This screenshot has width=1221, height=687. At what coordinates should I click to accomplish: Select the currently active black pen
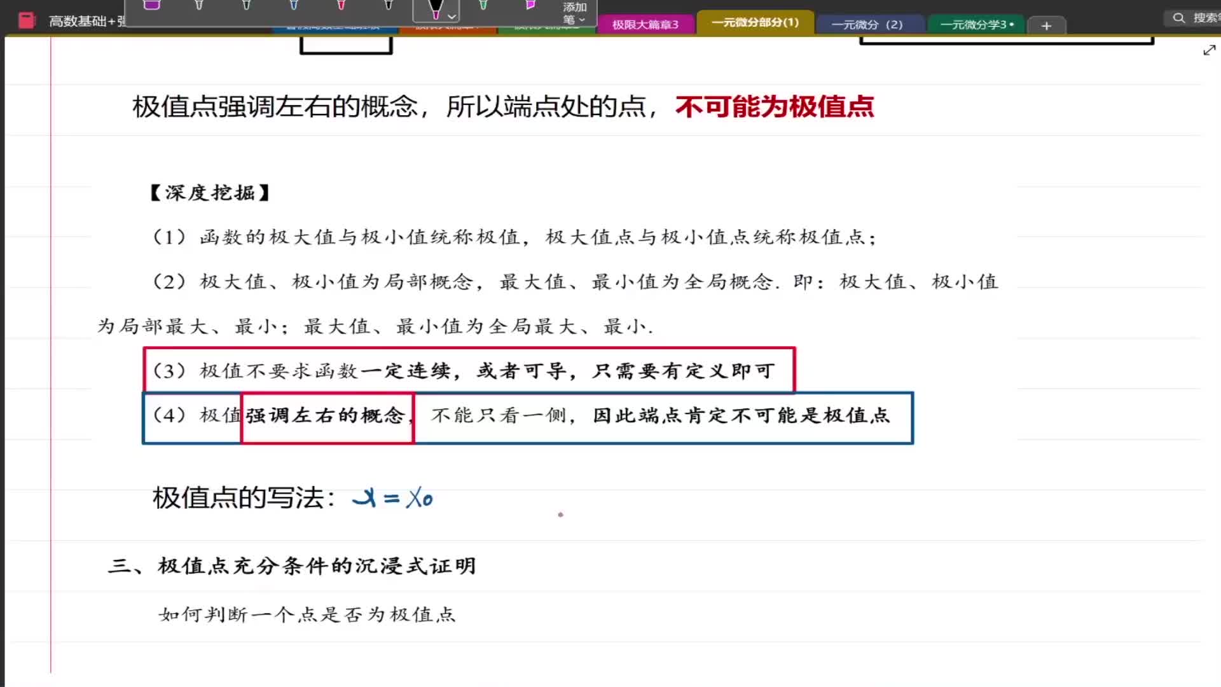[x=435, y=9]
